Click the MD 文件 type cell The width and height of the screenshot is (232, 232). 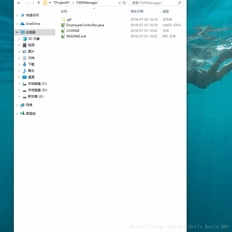[x=169, y=36]
